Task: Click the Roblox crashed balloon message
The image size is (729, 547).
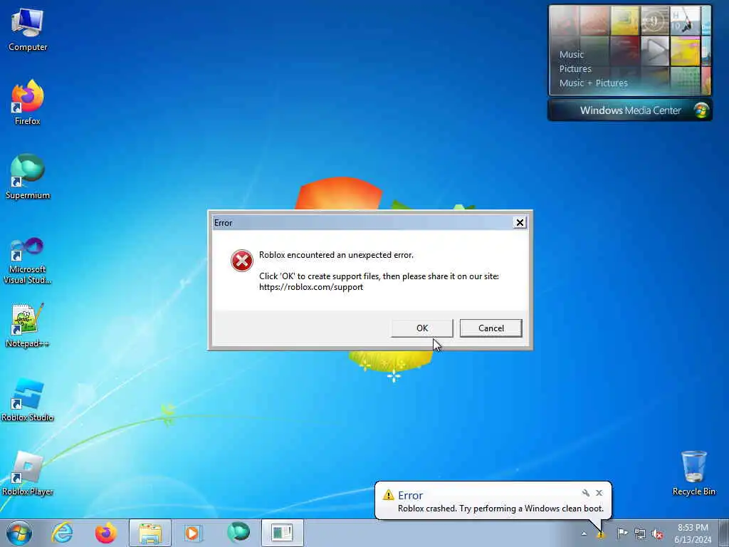Action: (500, 509)
